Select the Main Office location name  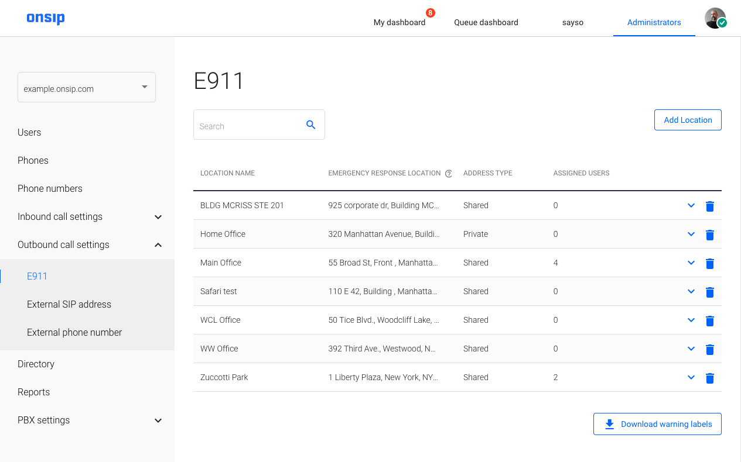point(221,263)
